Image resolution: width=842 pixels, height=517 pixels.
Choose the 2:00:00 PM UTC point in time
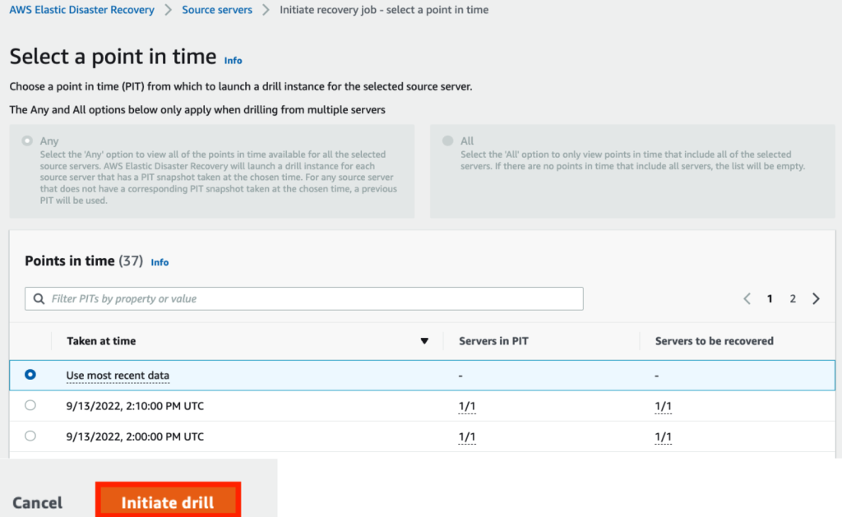pyautogui.click(x=30, y=436)
